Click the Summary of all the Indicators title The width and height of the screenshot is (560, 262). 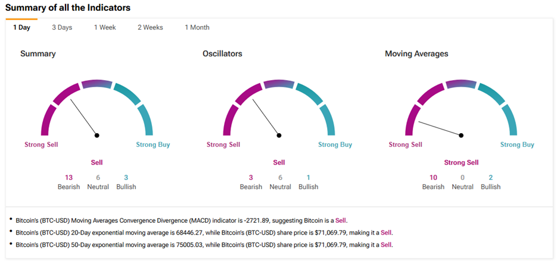click(68, 8)
